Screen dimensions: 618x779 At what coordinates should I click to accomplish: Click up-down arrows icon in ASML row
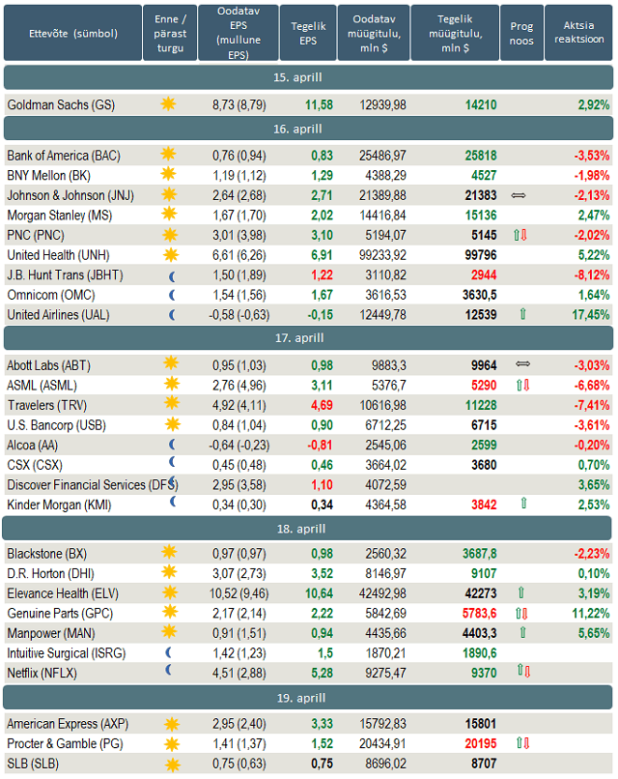pyautogui.click(x=522, y=385)
